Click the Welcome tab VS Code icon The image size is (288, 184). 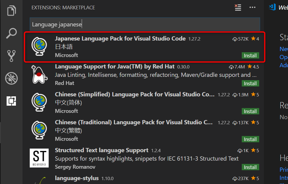click(272, 7)
